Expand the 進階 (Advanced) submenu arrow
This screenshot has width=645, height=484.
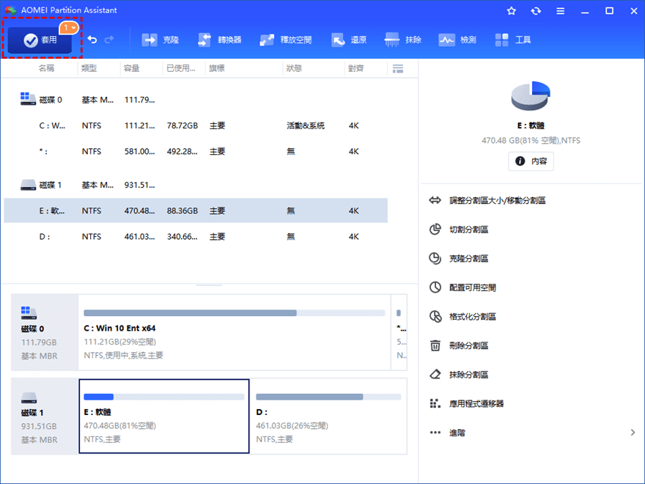[633, 433]
